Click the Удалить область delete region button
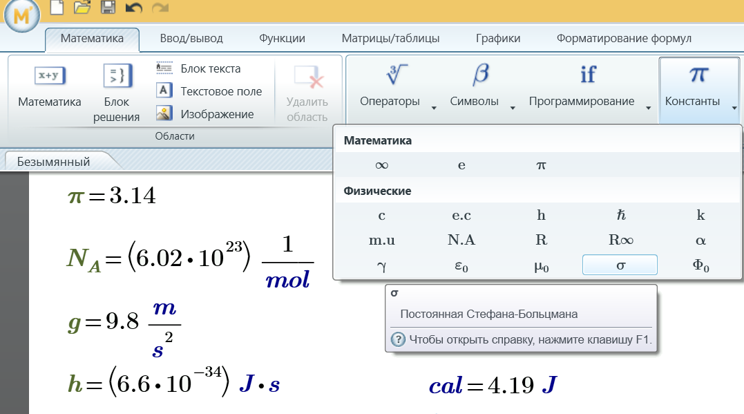 (307, 93)
